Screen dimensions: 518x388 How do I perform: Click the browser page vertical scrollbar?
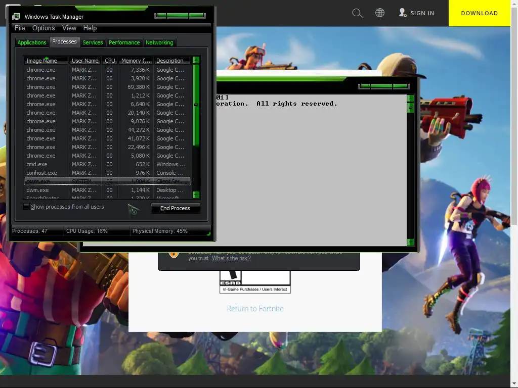(x=514, y=116)
